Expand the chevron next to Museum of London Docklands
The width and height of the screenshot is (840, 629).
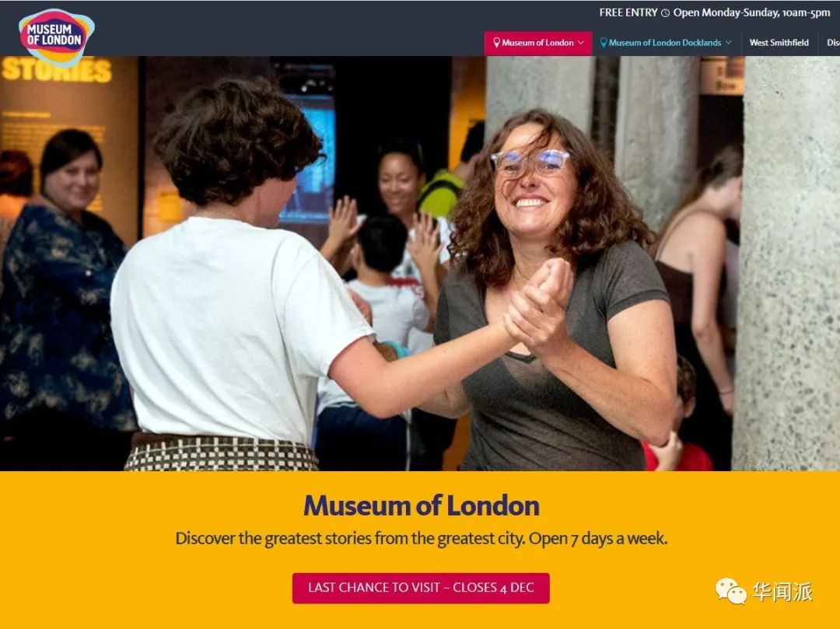coord(728,42)
